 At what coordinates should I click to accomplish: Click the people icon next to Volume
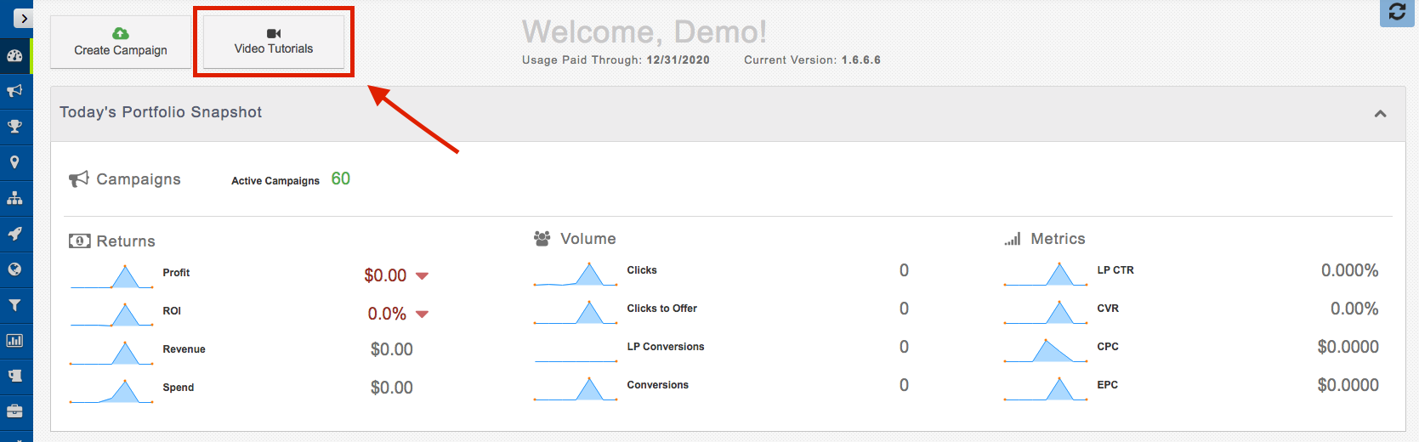(x=542, y=239)
